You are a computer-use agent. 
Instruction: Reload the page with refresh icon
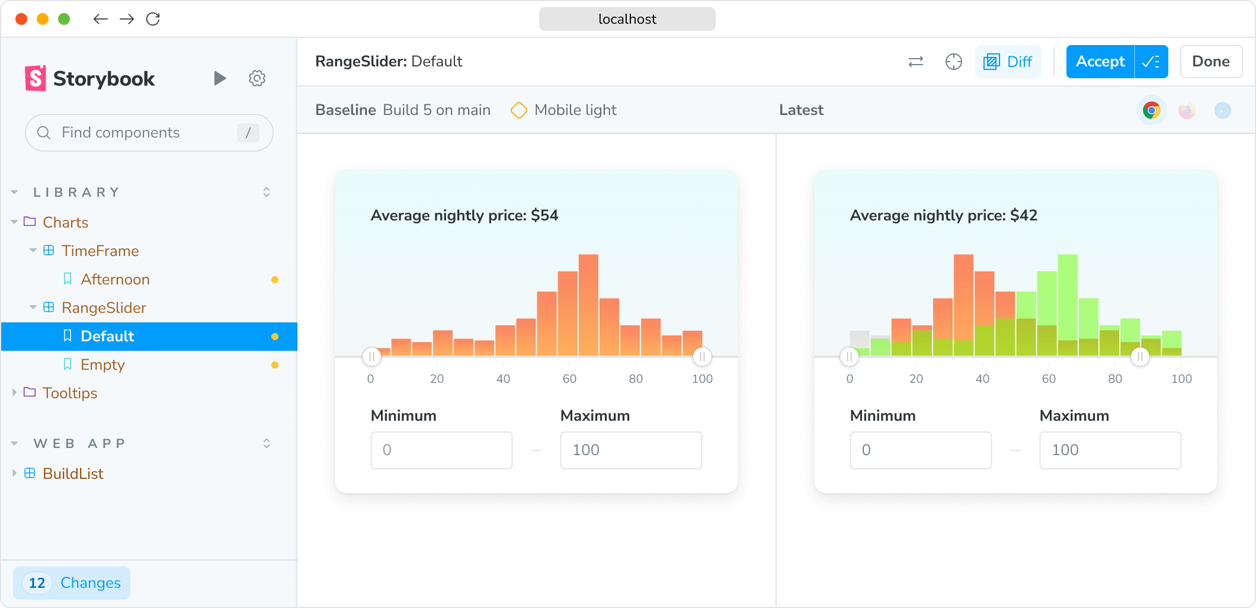(x=153, y=19)
